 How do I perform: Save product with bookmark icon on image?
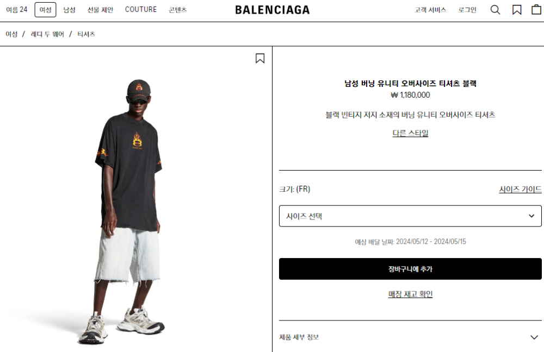click(260, 58)
